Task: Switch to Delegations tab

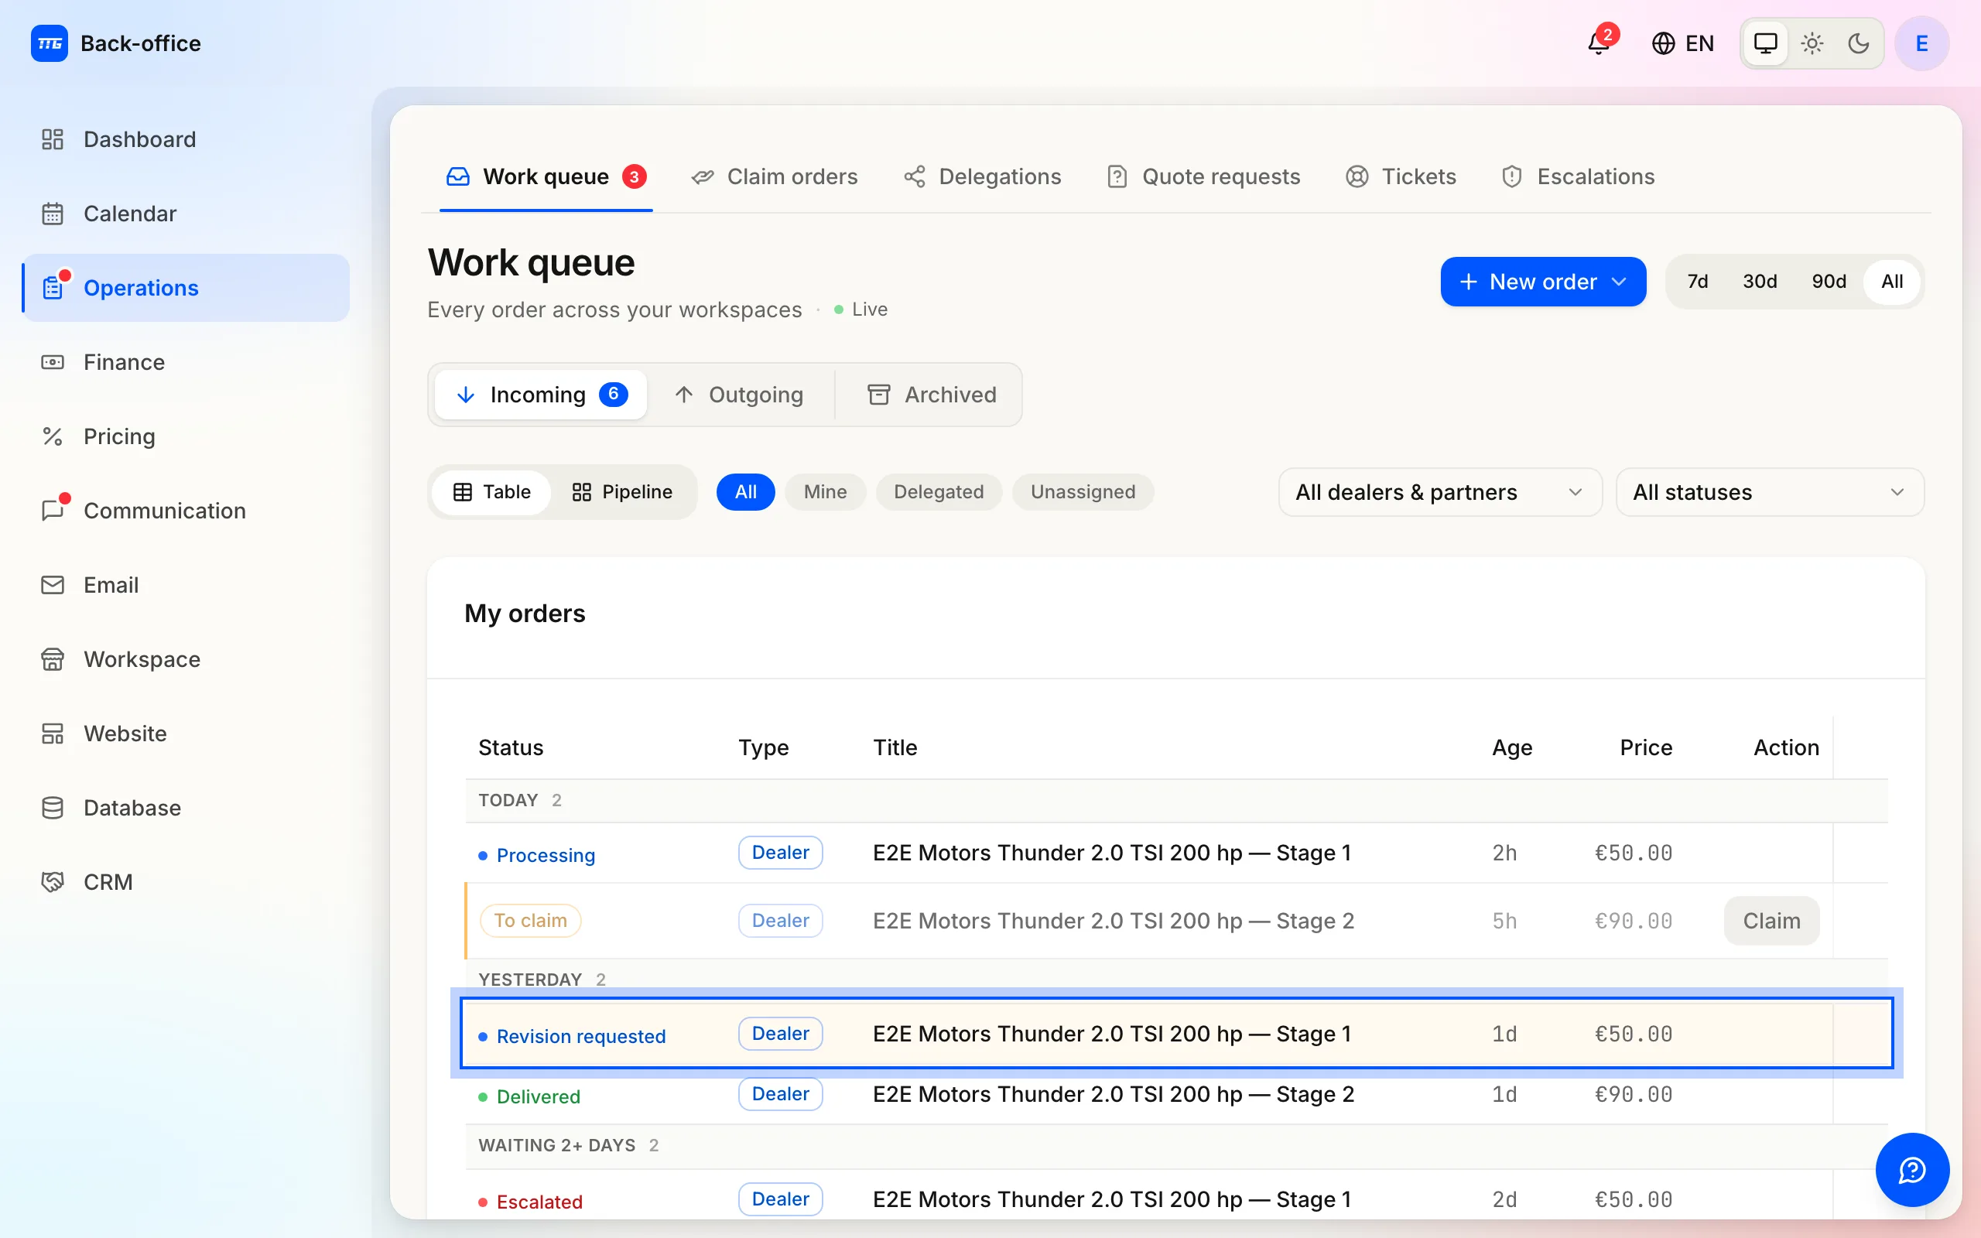Action: coord(982,177)
